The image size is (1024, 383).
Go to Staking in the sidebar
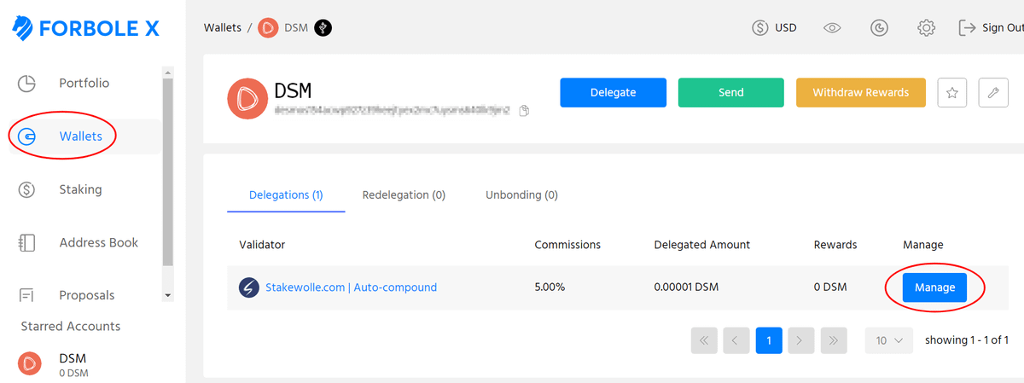[x=80, y=189]
